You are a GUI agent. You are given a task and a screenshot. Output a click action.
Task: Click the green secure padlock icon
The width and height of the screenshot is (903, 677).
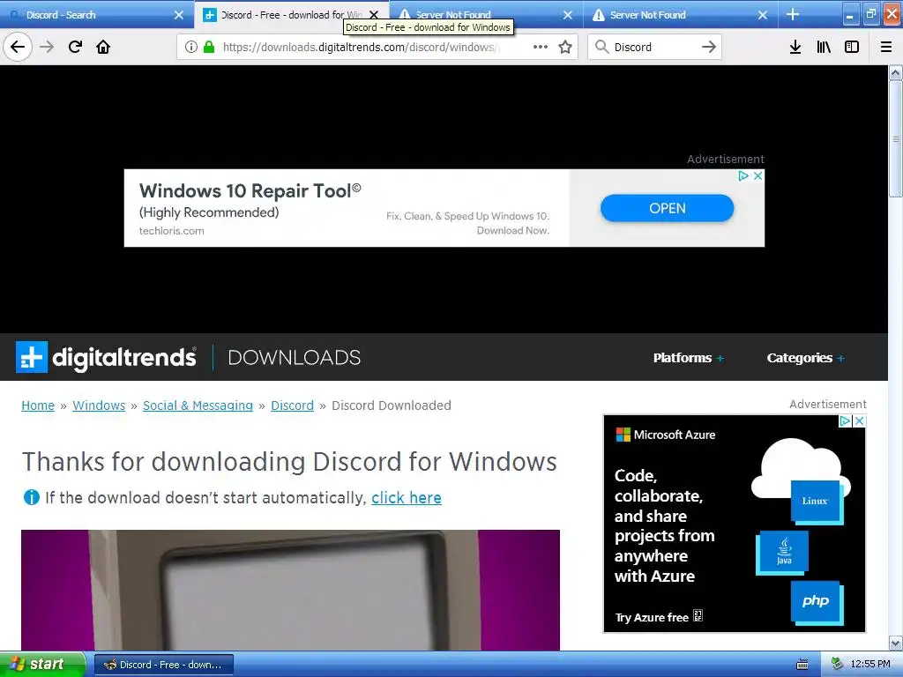click(x=209, y=47)
